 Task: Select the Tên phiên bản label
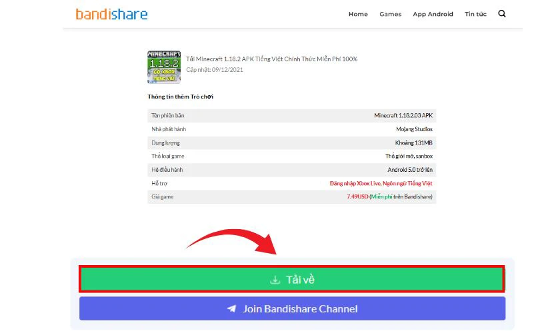click(x=168, y=116)
